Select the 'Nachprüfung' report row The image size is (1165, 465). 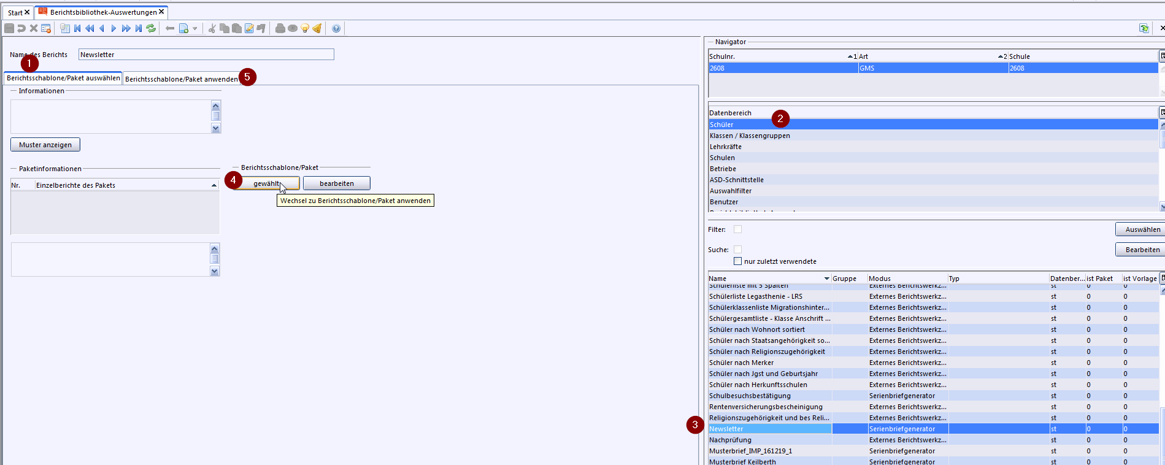[933, 440]
